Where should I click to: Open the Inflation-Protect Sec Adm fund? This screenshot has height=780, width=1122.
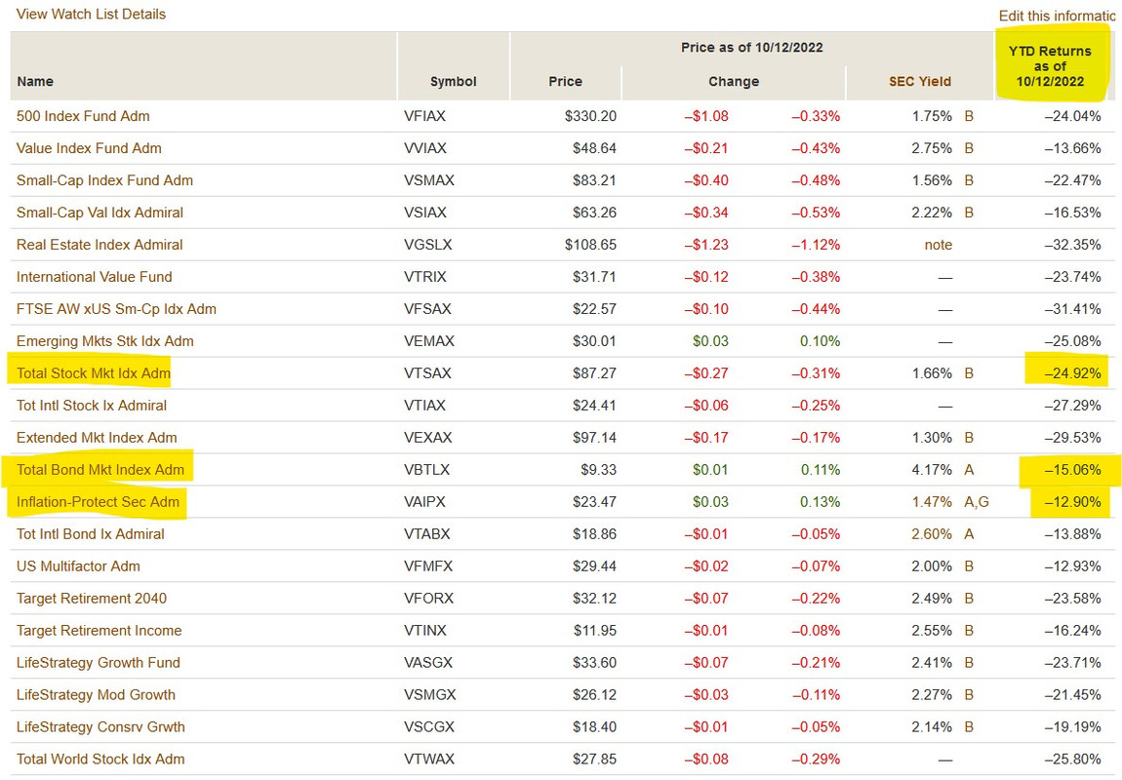[x=98, y=502]
